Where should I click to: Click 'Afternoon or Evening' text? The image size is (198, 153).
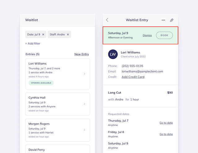(120, 38)
